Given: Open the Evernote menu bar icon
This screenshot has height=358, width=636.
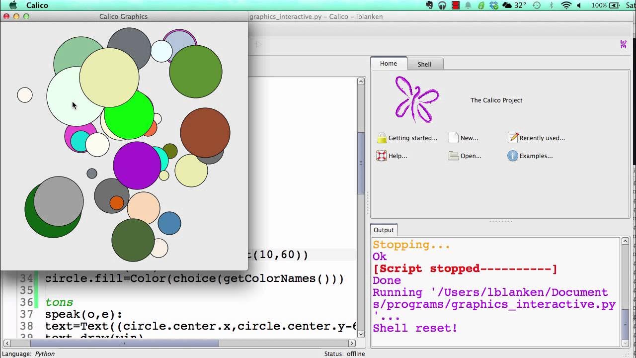Looking at the screenshot, I should pos(430,5).
